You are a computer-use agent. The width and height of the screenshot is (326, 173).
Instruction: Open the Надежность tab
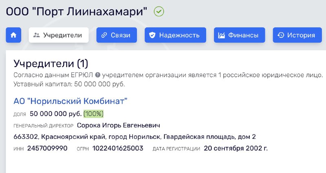tap(176, 35)
